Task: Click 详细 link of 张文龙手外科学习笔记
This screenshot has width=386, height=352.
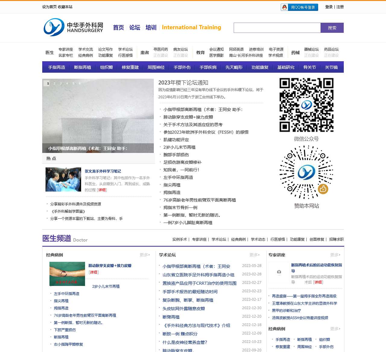Action: click(102, 190)
